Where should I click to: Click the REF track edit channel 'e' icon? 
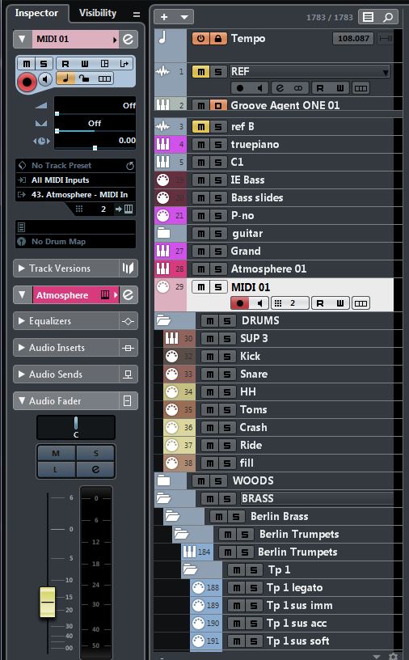pos(280,88)
